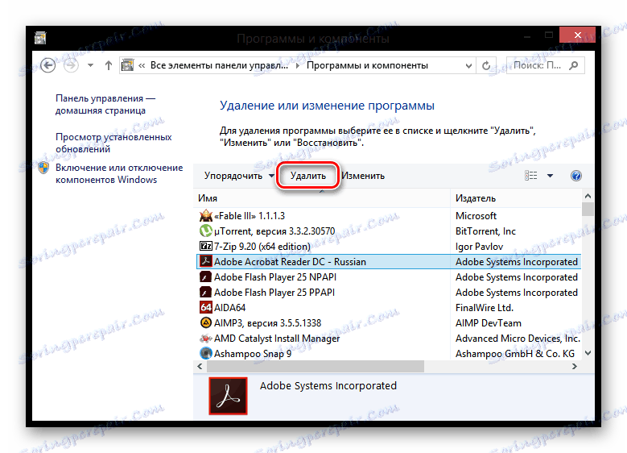Open the view options dropdown arrow
This screenshot has height=453, width=627.
click(x=550, y=176)
